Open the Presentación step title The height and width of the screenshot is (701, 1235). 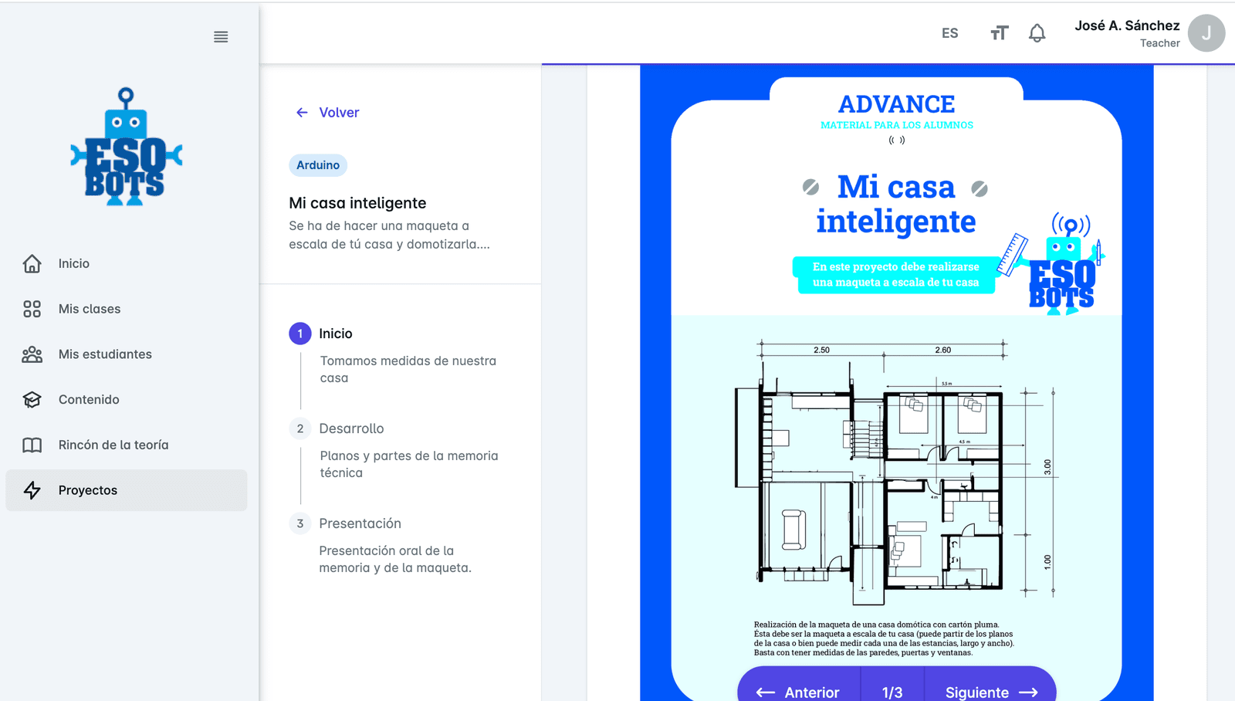pos(360,523)
